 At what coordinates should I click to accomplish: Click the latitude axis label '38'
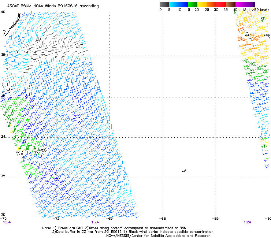click(3, 55)
